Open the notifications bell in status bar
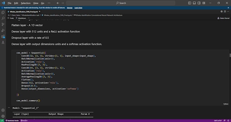Viewport: 231px width, 122px height. point(228,121)
